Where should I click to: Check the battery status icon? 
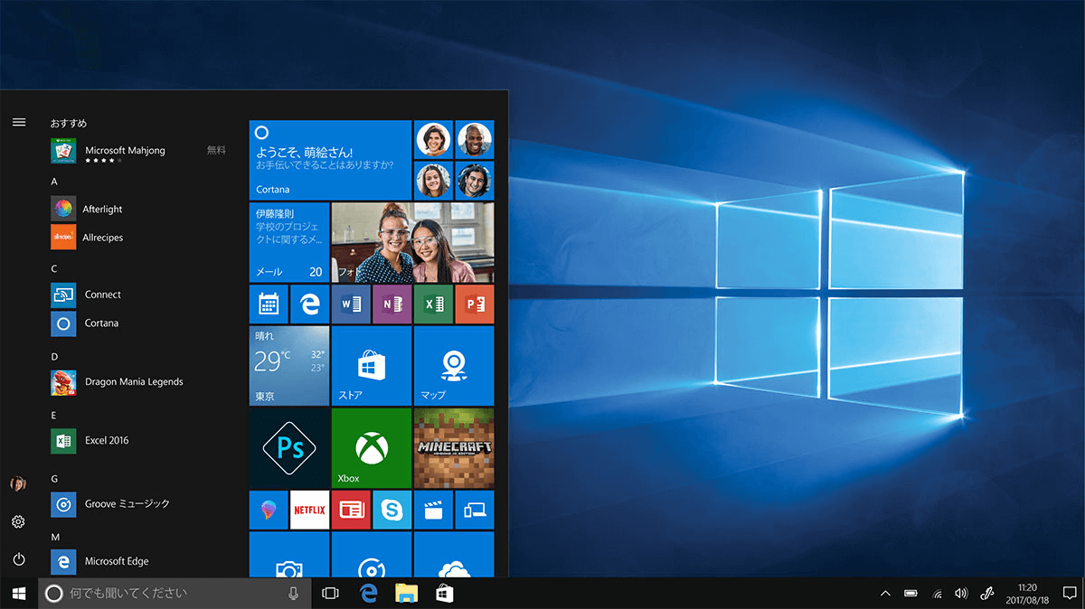(x=911, y=594)
